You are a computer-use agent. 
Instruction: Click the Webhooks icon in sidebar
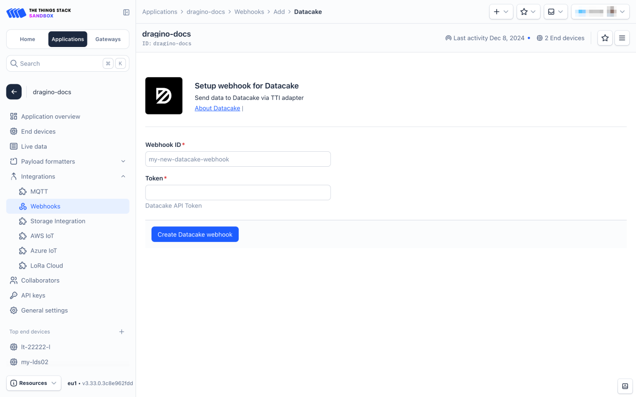[x=23, y=206]
